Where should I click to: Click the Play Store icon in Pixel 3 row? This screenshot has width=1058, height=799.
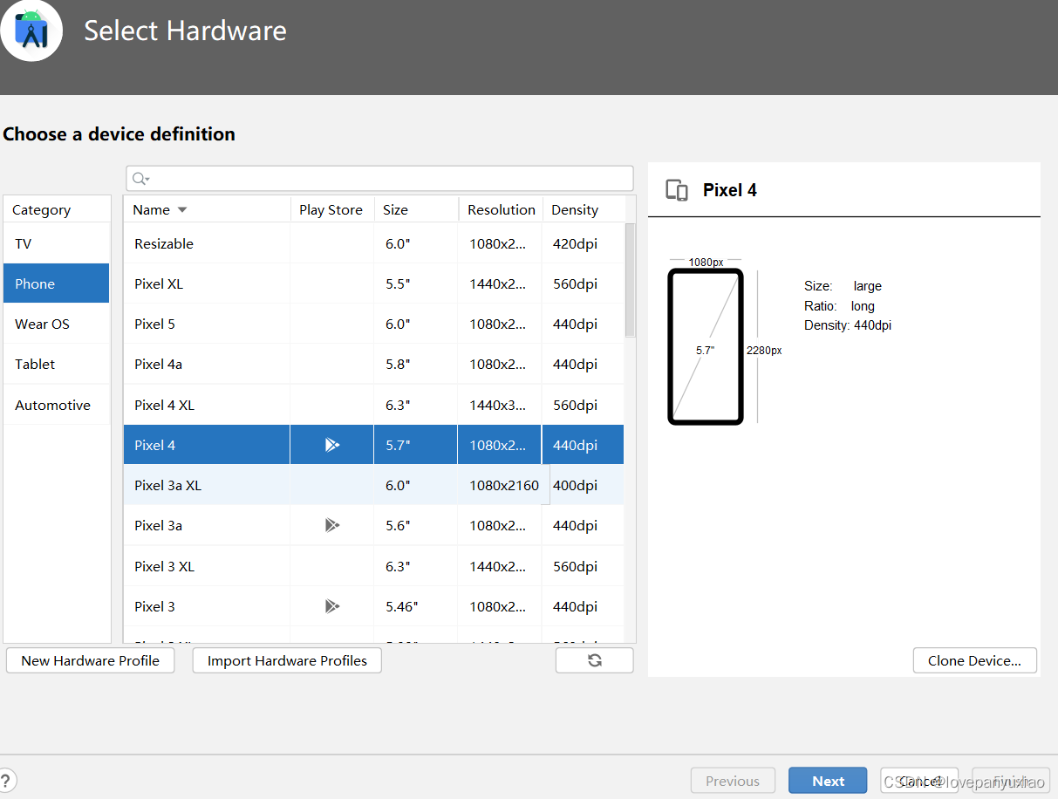(x=331, y=606)
